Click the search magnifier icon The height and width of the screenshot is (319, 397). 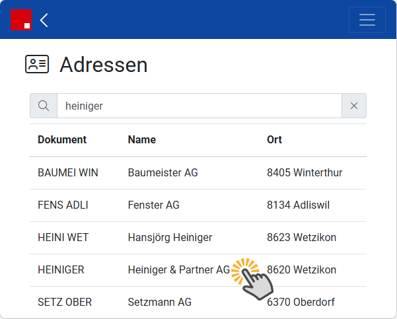44,106
